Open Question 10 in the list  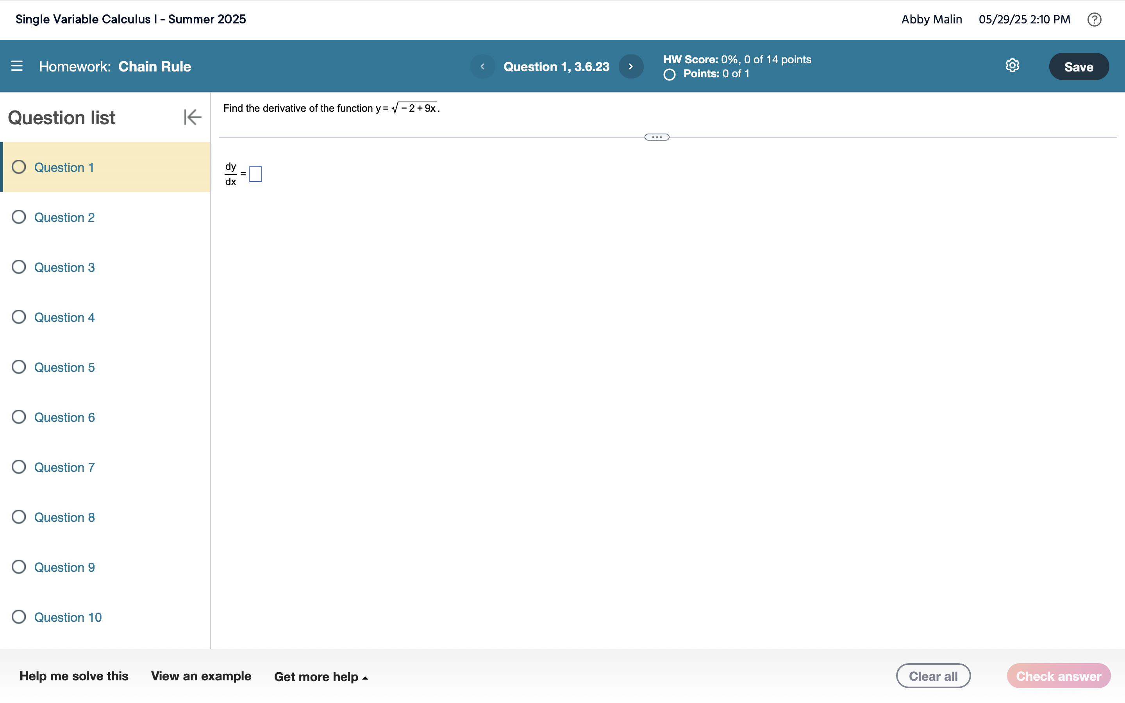point(68,617)
